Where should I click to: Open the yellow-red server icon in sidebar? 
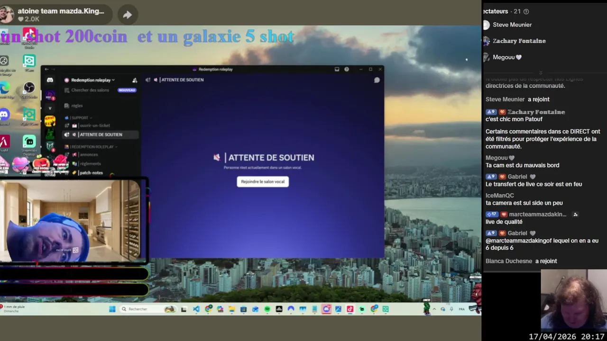click(x=50, y=121)
